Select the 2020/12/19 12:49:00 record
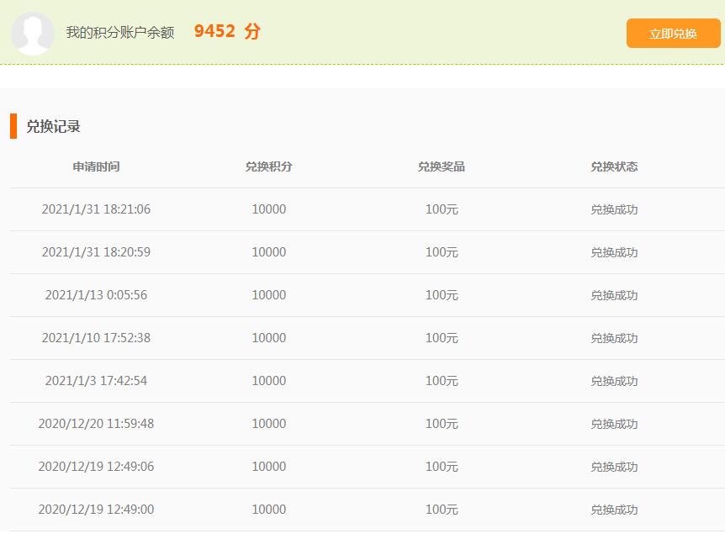Screen dimensions: 725x539 point(96,510)
